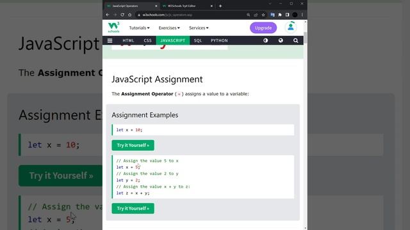Click the code line 'let z = x + y;'

coord(133,193)
